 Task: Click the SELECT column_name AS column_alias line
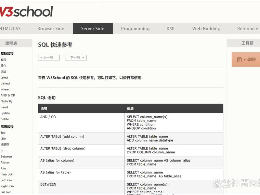[x=159, y=161]
